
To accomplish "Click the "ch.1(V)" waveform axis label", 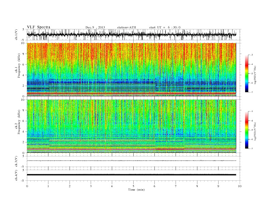I will [16, 34].
